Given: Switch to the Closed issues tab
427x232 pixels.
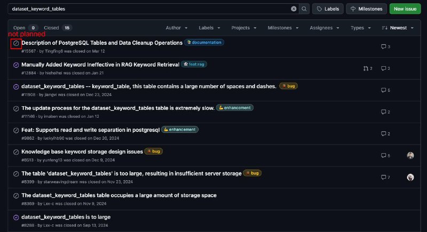Looking at the screenshot, I should click(58, 28).
